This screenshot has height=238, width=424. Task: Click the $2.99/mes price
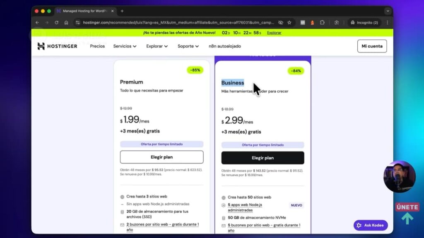pos(237,120)
